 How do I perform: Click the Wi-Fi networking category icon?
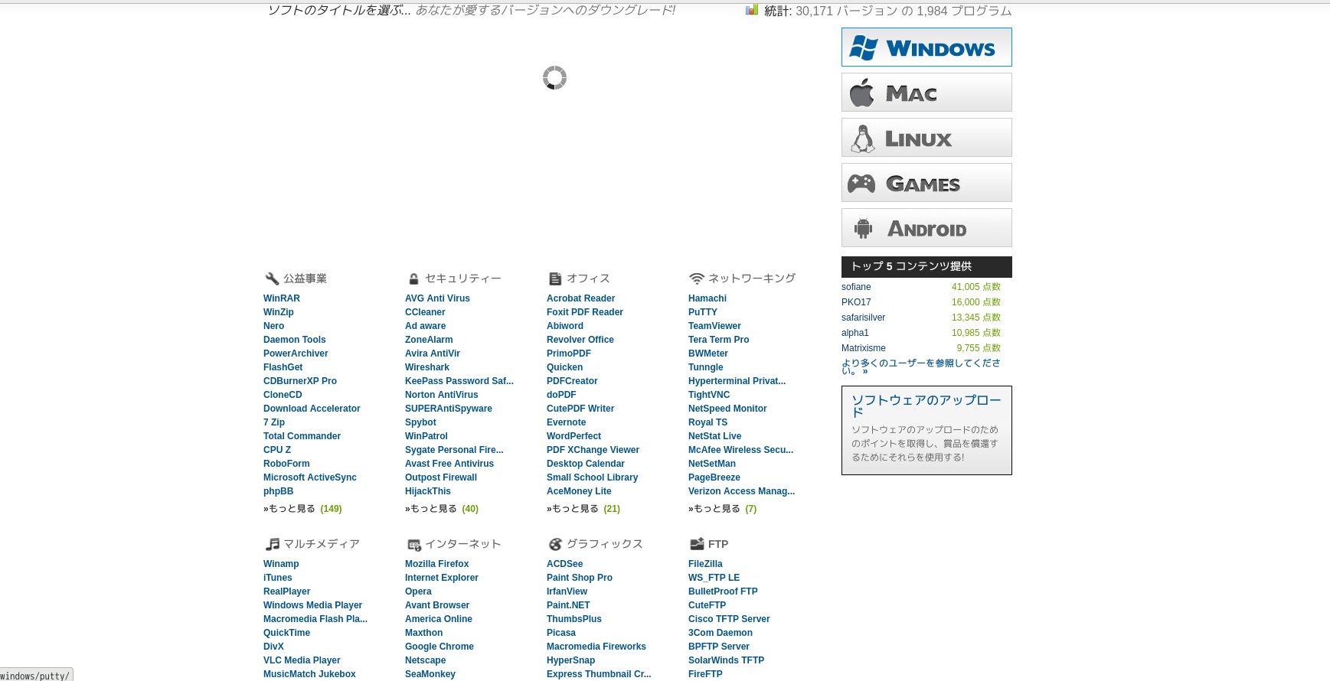(x=696, y=279)
